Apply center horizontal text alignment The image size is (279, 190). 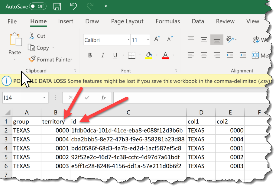coord(204,55)
